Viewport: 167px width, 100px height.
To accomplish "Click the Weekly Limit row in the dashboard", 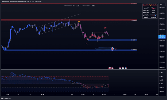I will [150, 12].
